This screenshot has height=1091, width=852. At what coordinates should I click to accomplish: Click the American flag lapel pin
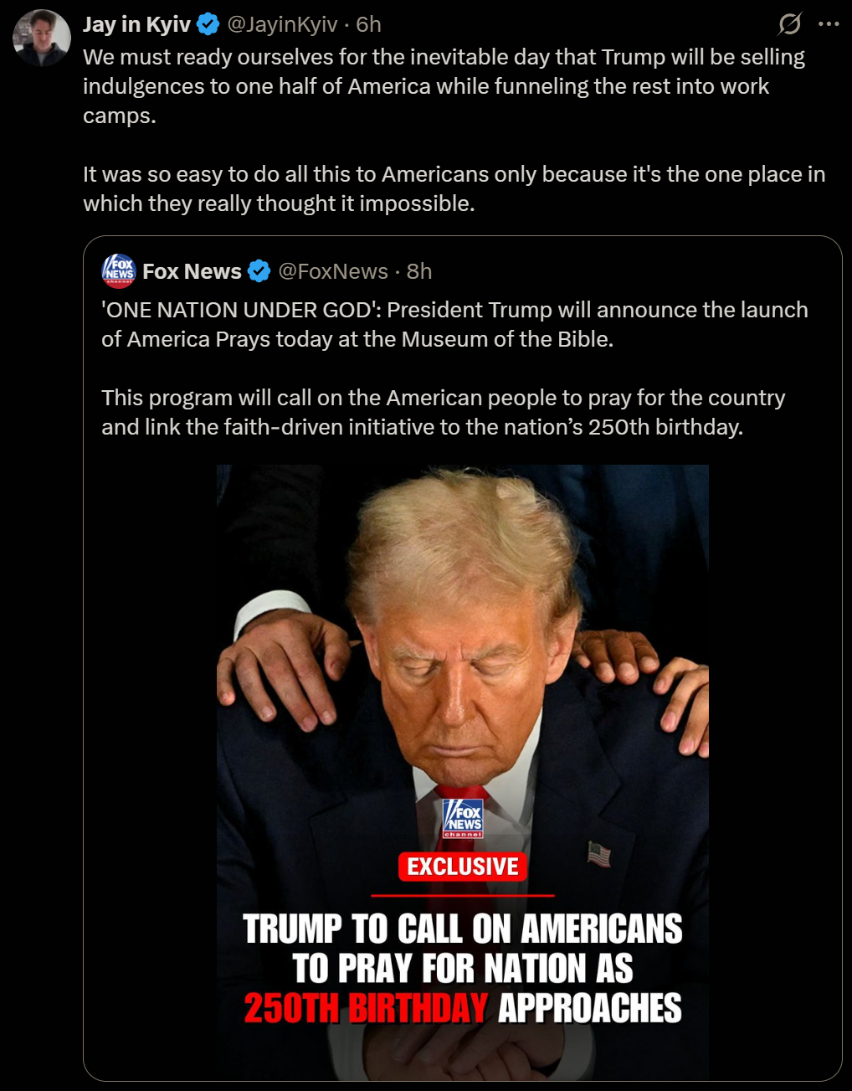point(598,854)
